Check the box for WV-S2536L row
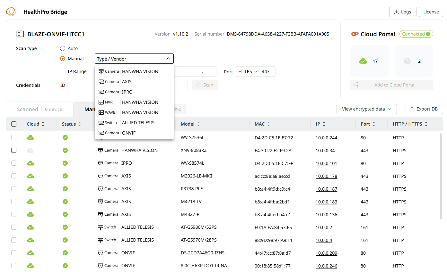The image size is (447, 272). point(14,137)
